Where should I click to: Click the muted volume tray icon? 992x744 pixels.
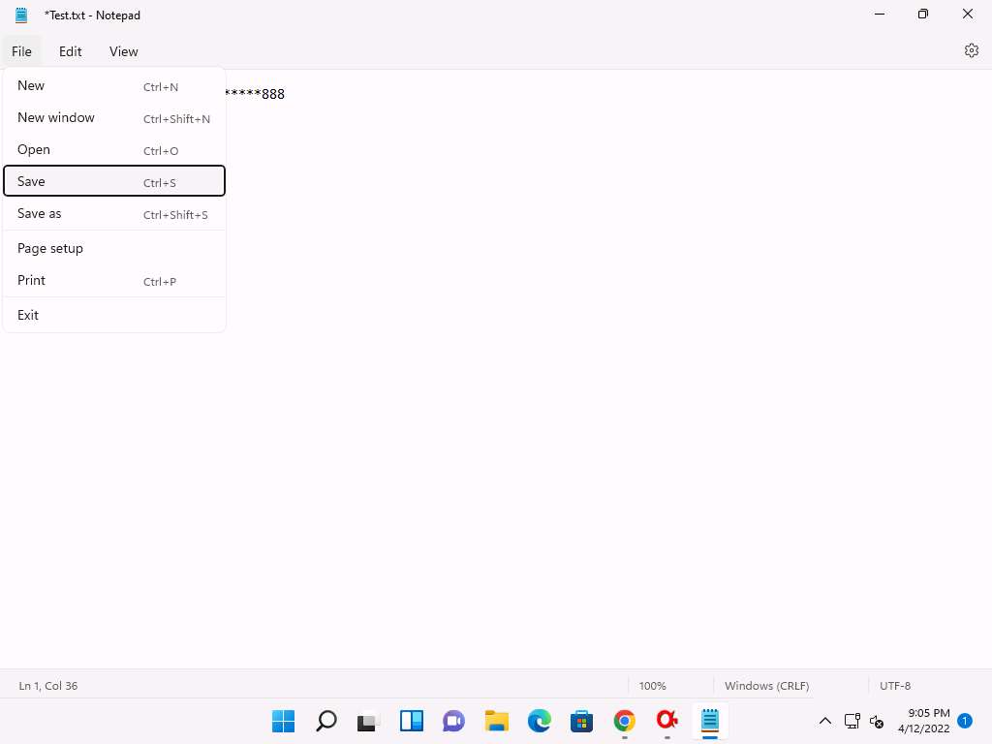pyautogui.click(x=877, y=721)
